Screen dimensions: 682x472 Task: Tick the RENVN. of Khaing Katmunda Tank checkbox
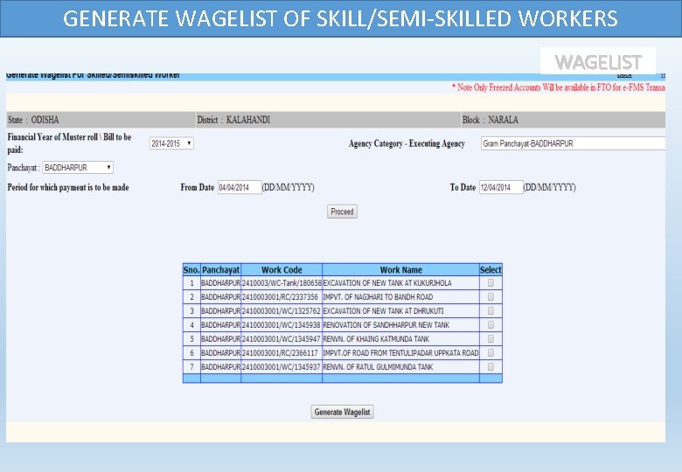point(491,338)
